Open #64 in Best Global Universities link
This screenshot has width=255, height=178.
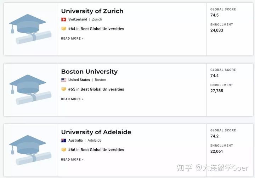point(96,29)
